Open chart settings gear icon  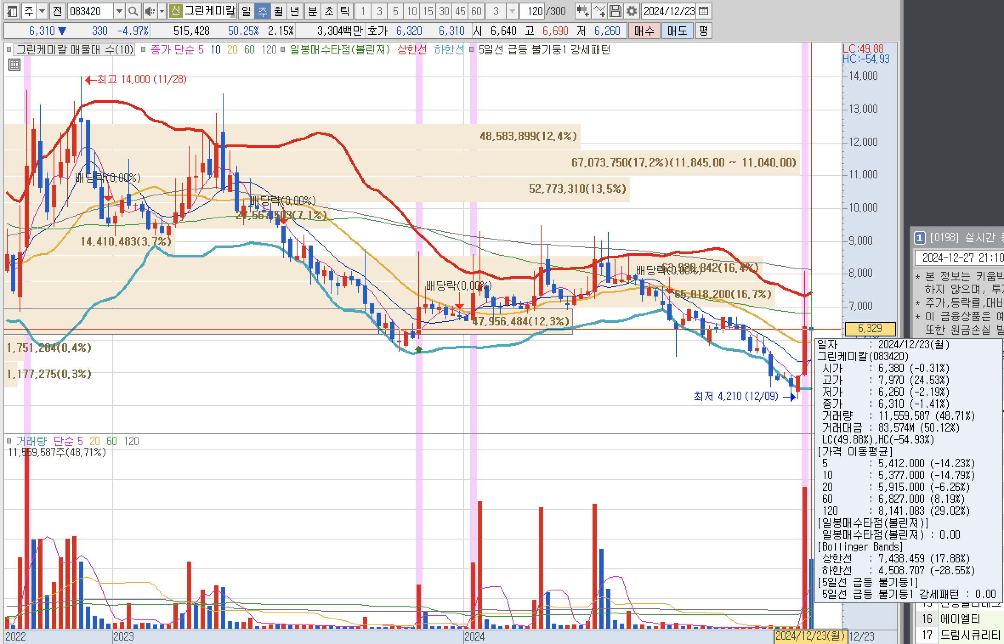[x=632, y=11]
